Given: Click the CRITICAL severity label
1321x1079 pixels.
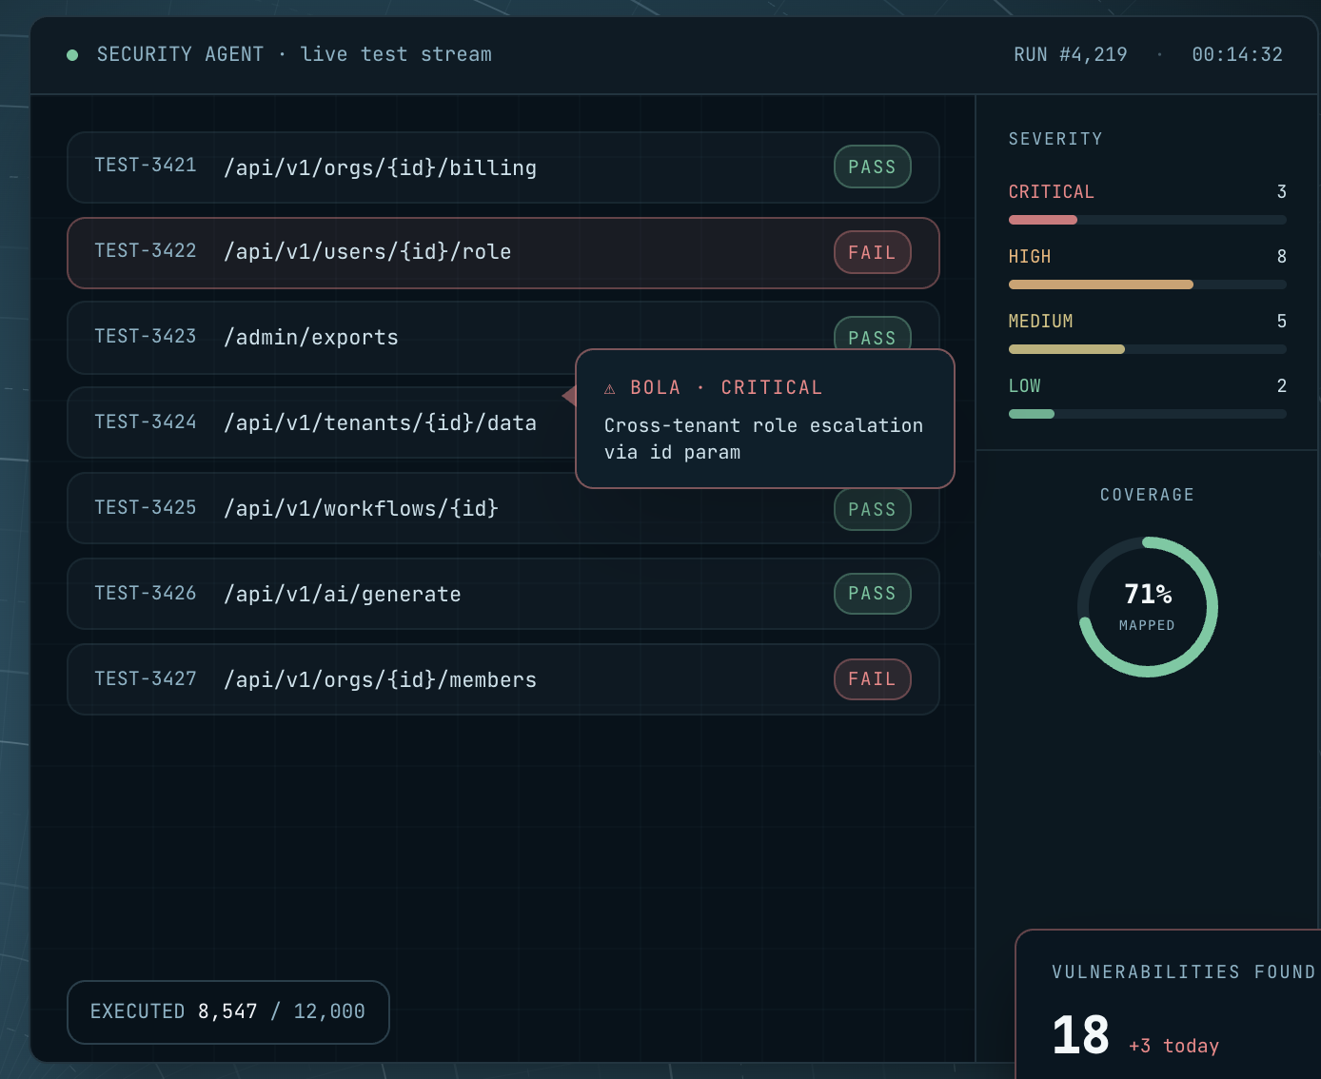Looking at the screenshot, I should coord(1051,192).
